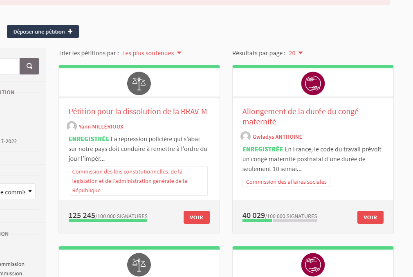Click avatar icon next to Yann MILLÉRIOUX
Viewport: 413px width, 277px height.
pyautogui.click(x=72, y=126)
